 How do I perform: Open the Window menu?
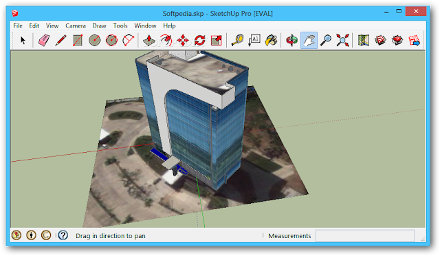pyautogui.click(x=145, y=26)
